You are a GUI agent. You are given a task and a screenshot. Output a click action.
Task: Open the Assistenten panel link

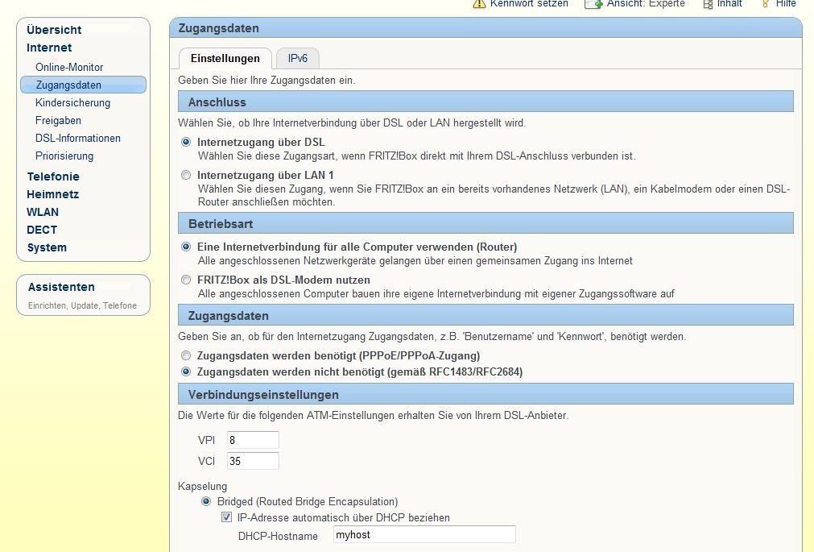61,287
